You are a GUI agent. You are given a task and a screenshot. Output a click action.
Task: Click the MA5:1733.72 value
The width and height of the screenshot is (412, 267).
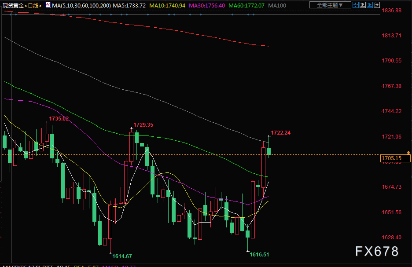pyautogui.click(x=129, y=6)
